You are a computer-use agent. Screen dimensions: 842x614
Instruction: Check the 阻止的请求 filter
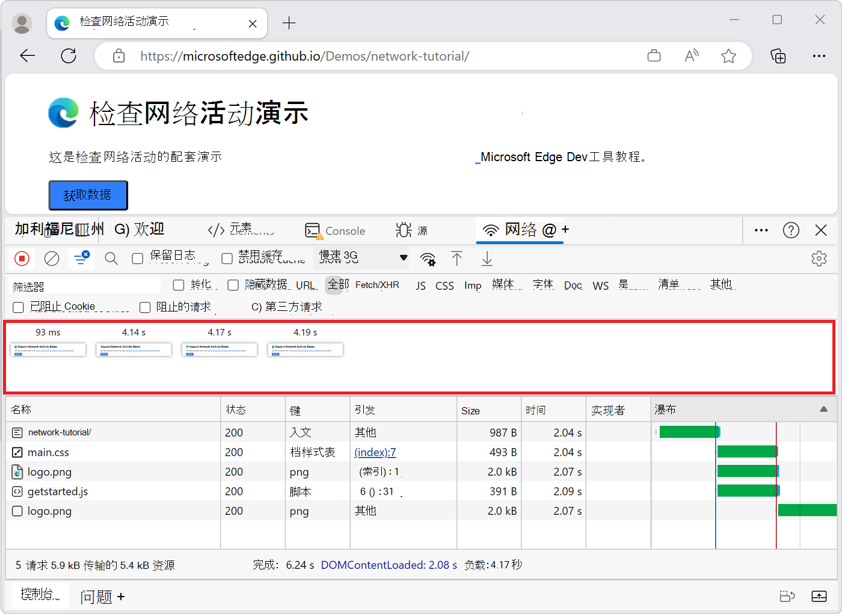tap(144, 307)
